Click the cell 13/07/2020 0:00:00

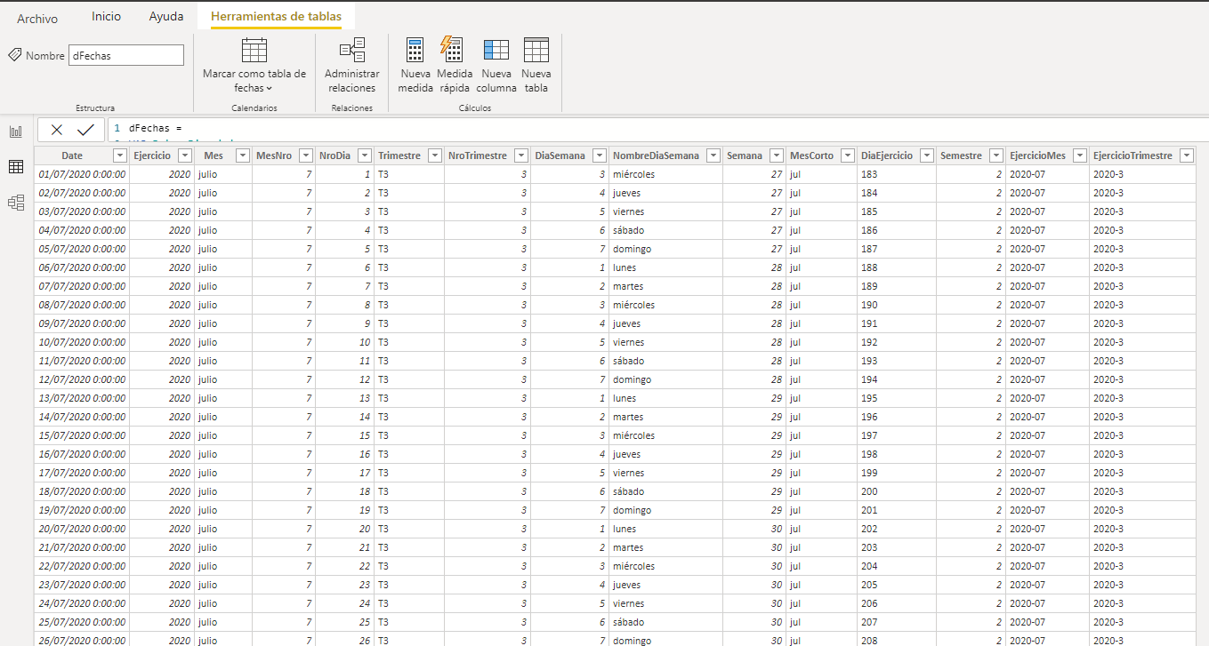click(82, 398)
